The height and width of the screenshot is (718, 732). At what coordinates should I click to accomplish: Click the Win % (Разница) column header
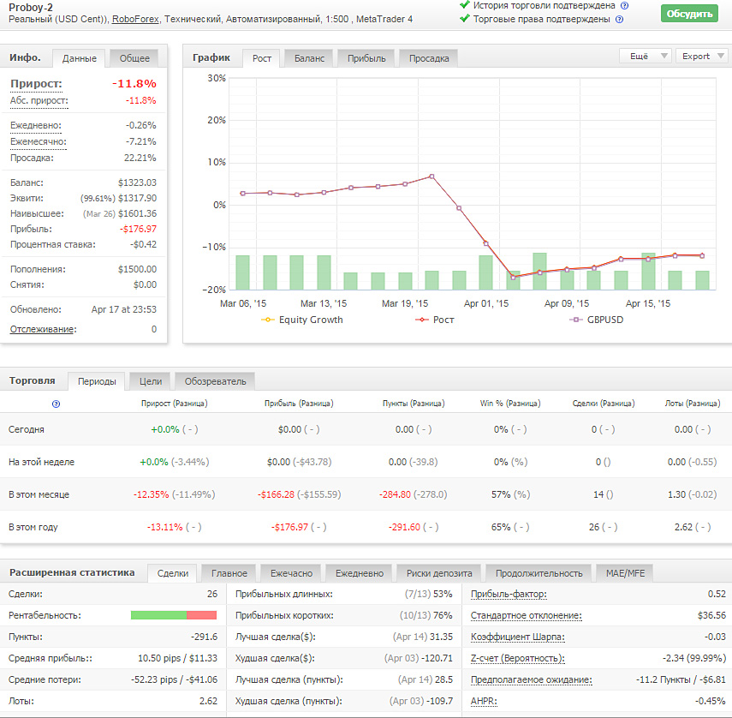point(510,404)
